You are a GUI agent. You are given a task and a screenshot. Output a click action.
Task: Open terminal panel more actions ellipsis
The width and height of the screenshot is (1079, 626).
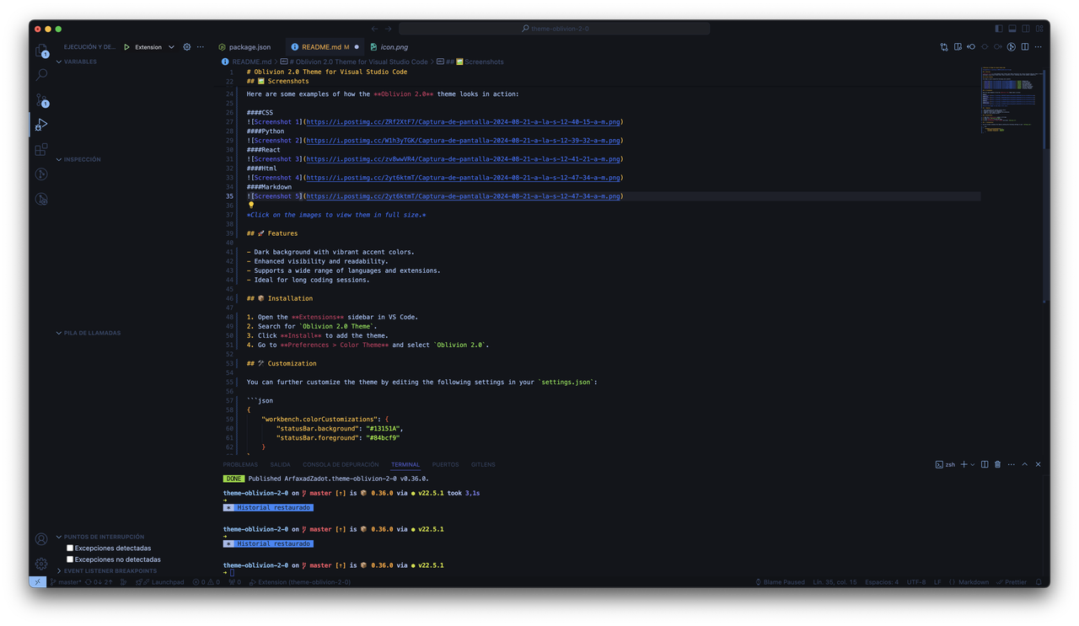tap(1012, 464)
